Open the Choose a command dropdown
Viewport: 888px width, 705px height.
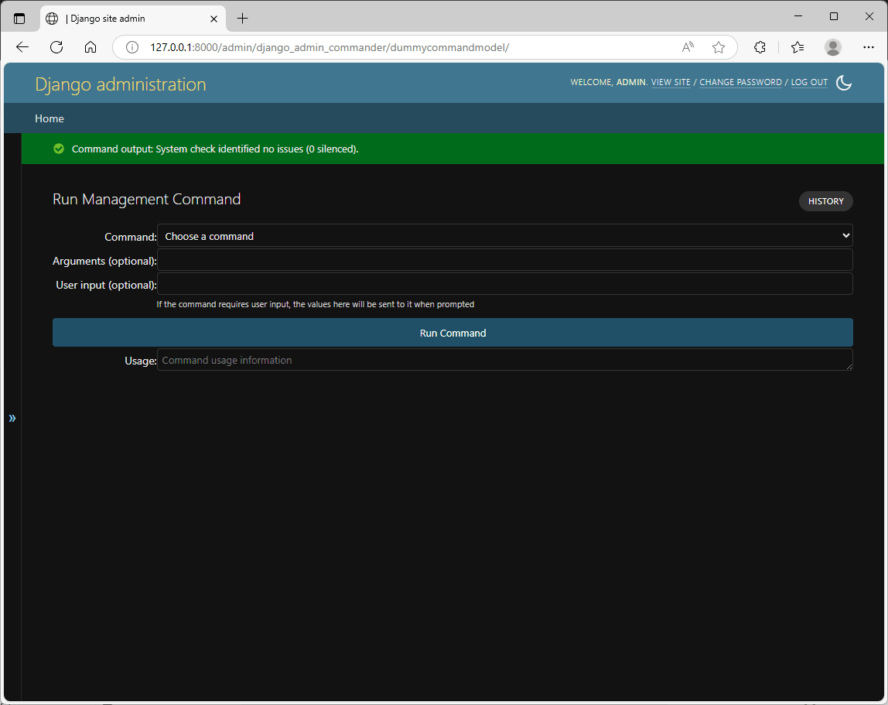(505, 235)
